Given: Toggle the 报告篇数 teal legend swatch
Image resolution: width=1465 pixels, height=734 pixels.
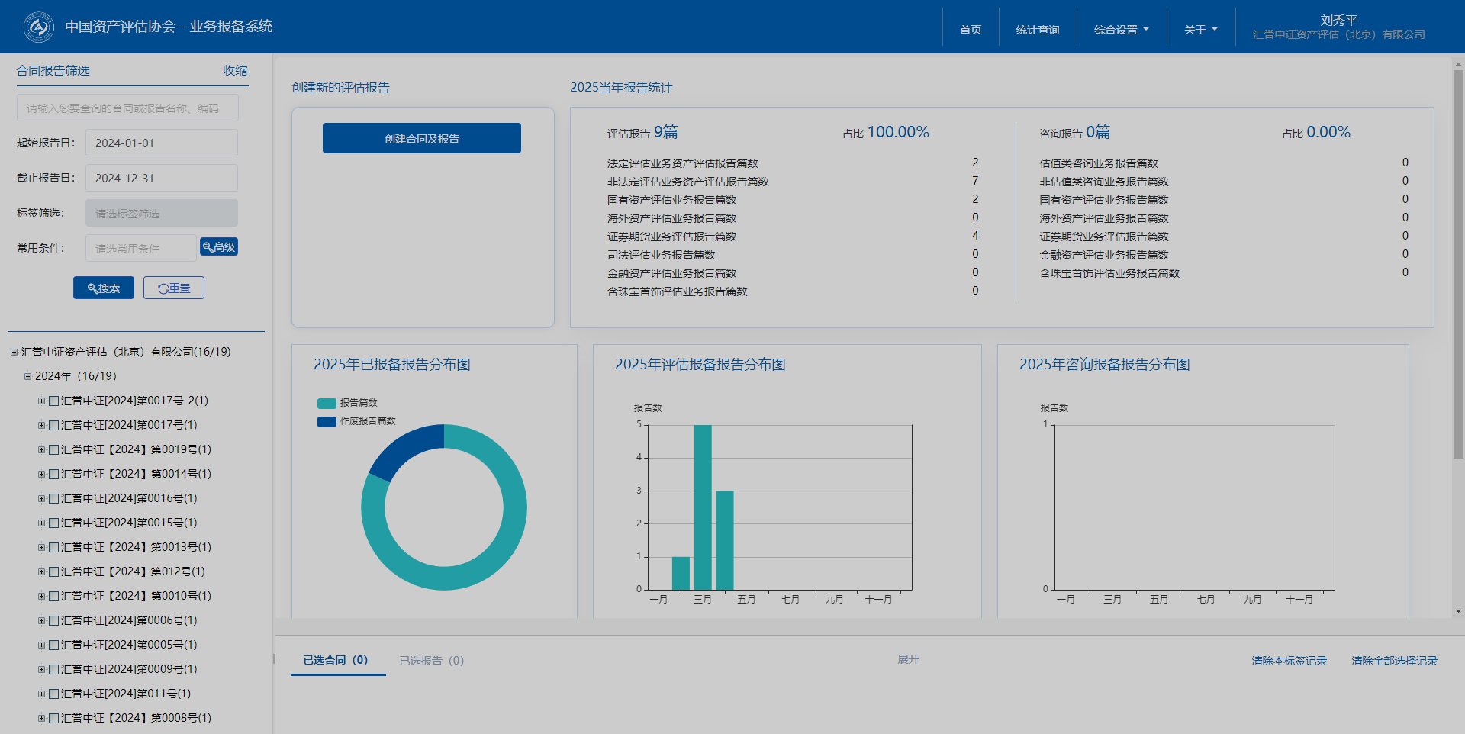Looking at the screenshot, I should (x=327, y=403).
